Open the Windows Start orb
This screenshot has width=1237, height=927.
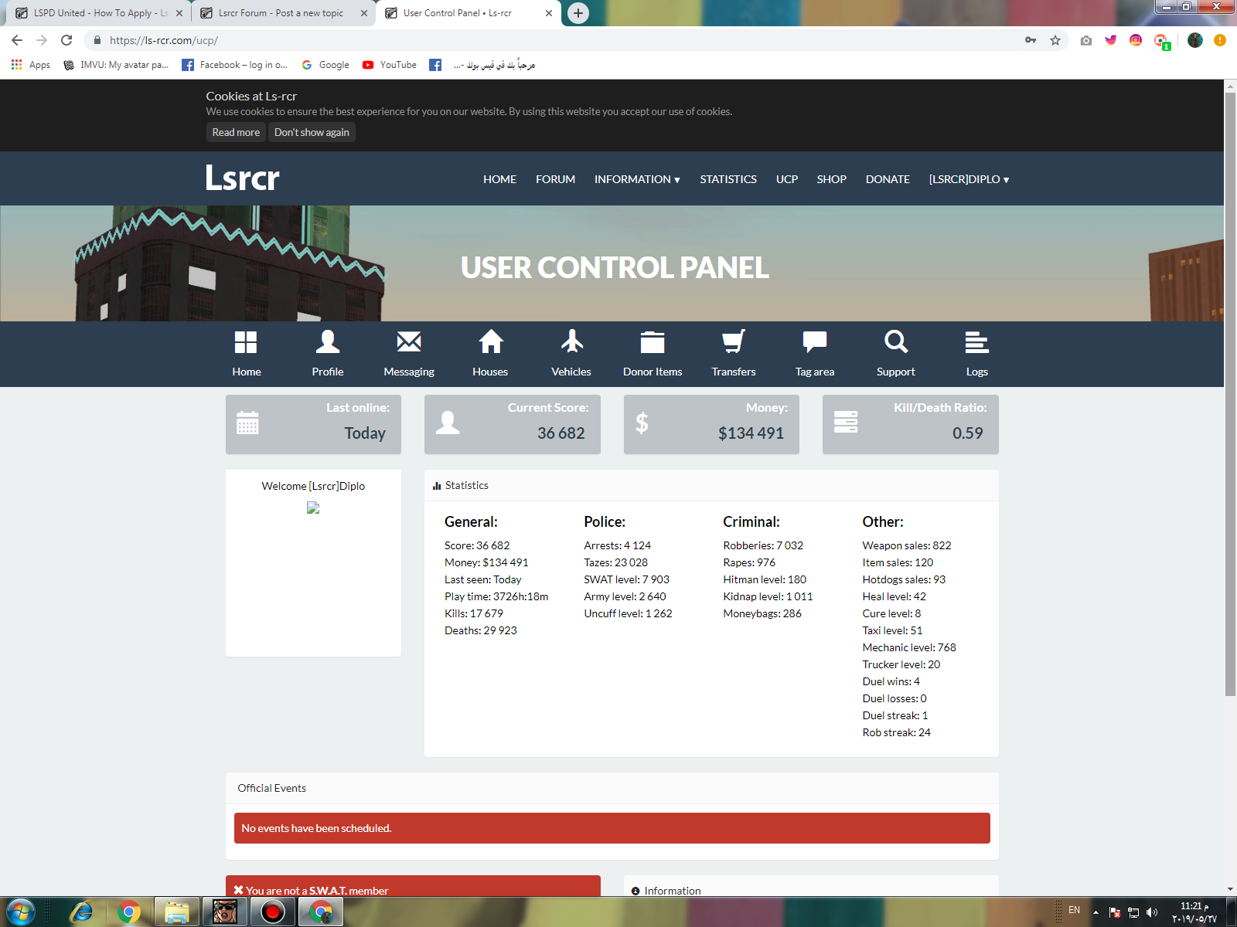20,912
